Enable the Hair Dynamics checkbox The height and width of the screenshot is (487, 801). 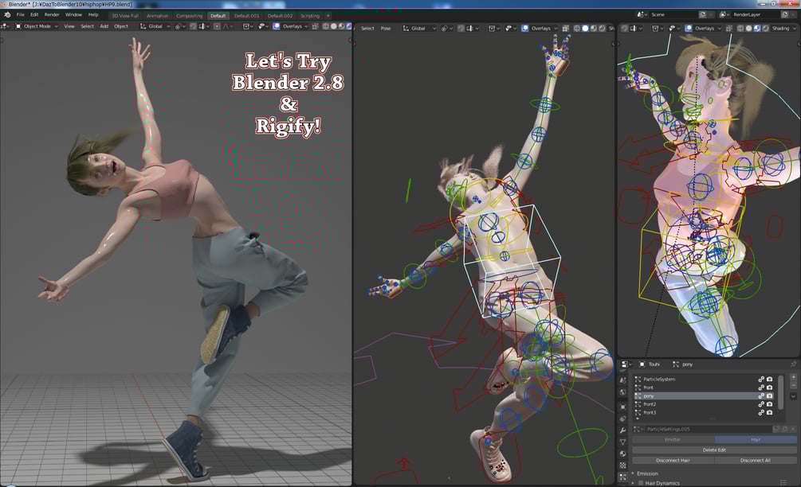pos(641,483)
